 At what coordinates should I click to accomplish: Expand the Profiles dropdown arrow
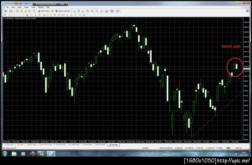tap(13, 11)
